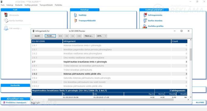Click the horizontal scroll right arrow
The image size is (207, 111).
(x=188, y=100)
